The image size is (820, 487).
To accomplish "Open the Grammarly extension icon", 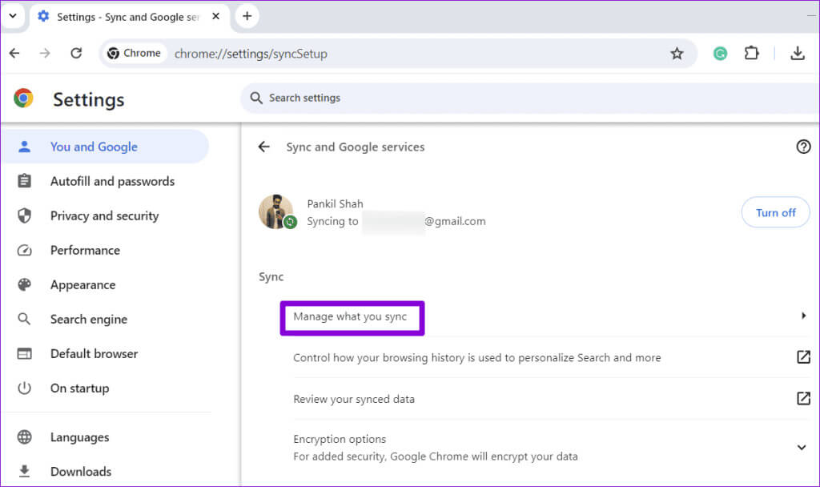I will click(x=720, y=53).
